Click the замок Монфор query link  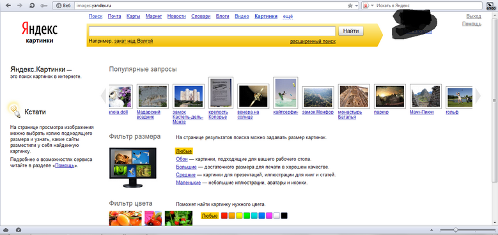point(318,112)
